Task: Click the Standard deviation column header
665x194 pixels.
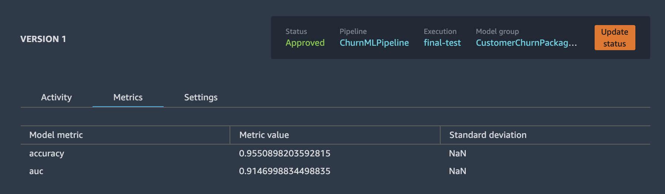Action: point(488,135)
